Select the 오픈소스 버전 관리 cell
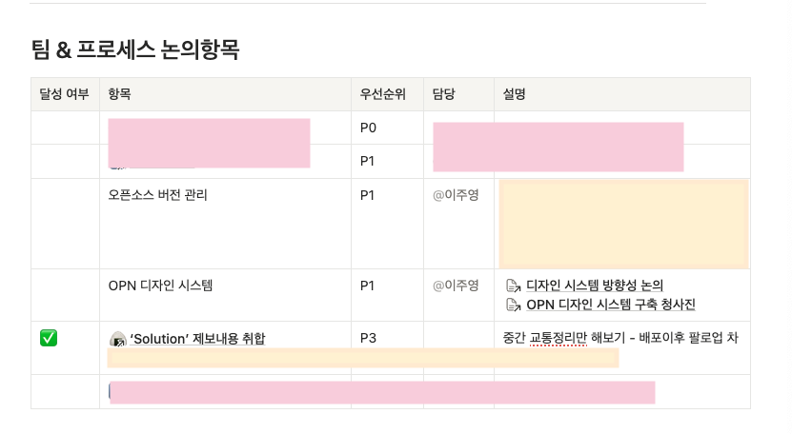Image resolution: width=792 pixels, height=434 pixels. (157, 195)
